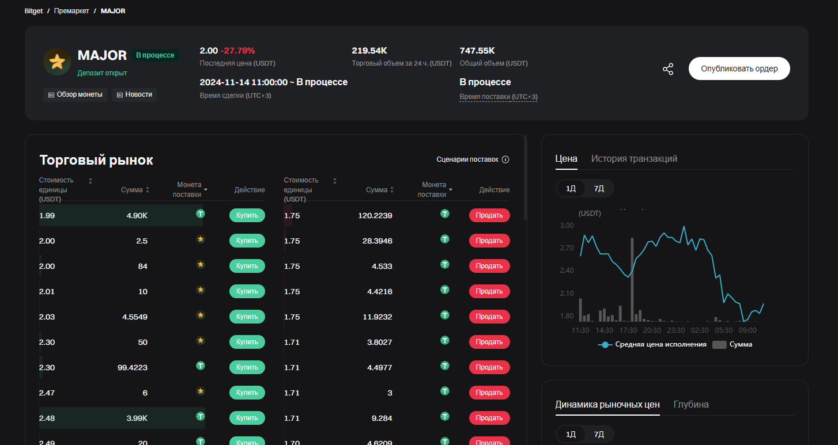Go to Bitget breadcrumb

pos(34,11)
